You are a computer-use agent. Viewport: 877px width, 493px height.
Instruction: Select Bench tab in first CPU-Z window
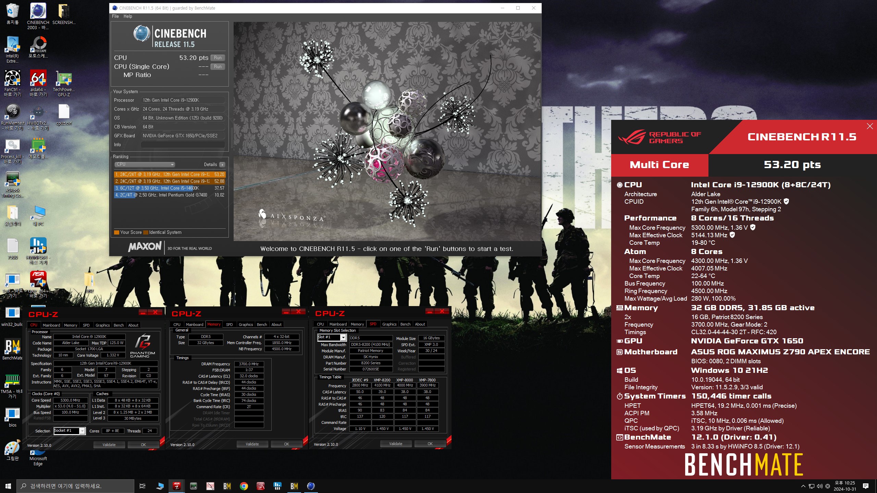point(119,325)
